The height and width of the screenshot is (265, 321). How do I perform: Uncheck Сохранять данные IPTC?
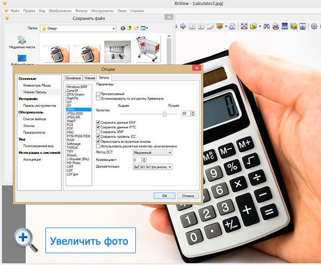[98, 127]
